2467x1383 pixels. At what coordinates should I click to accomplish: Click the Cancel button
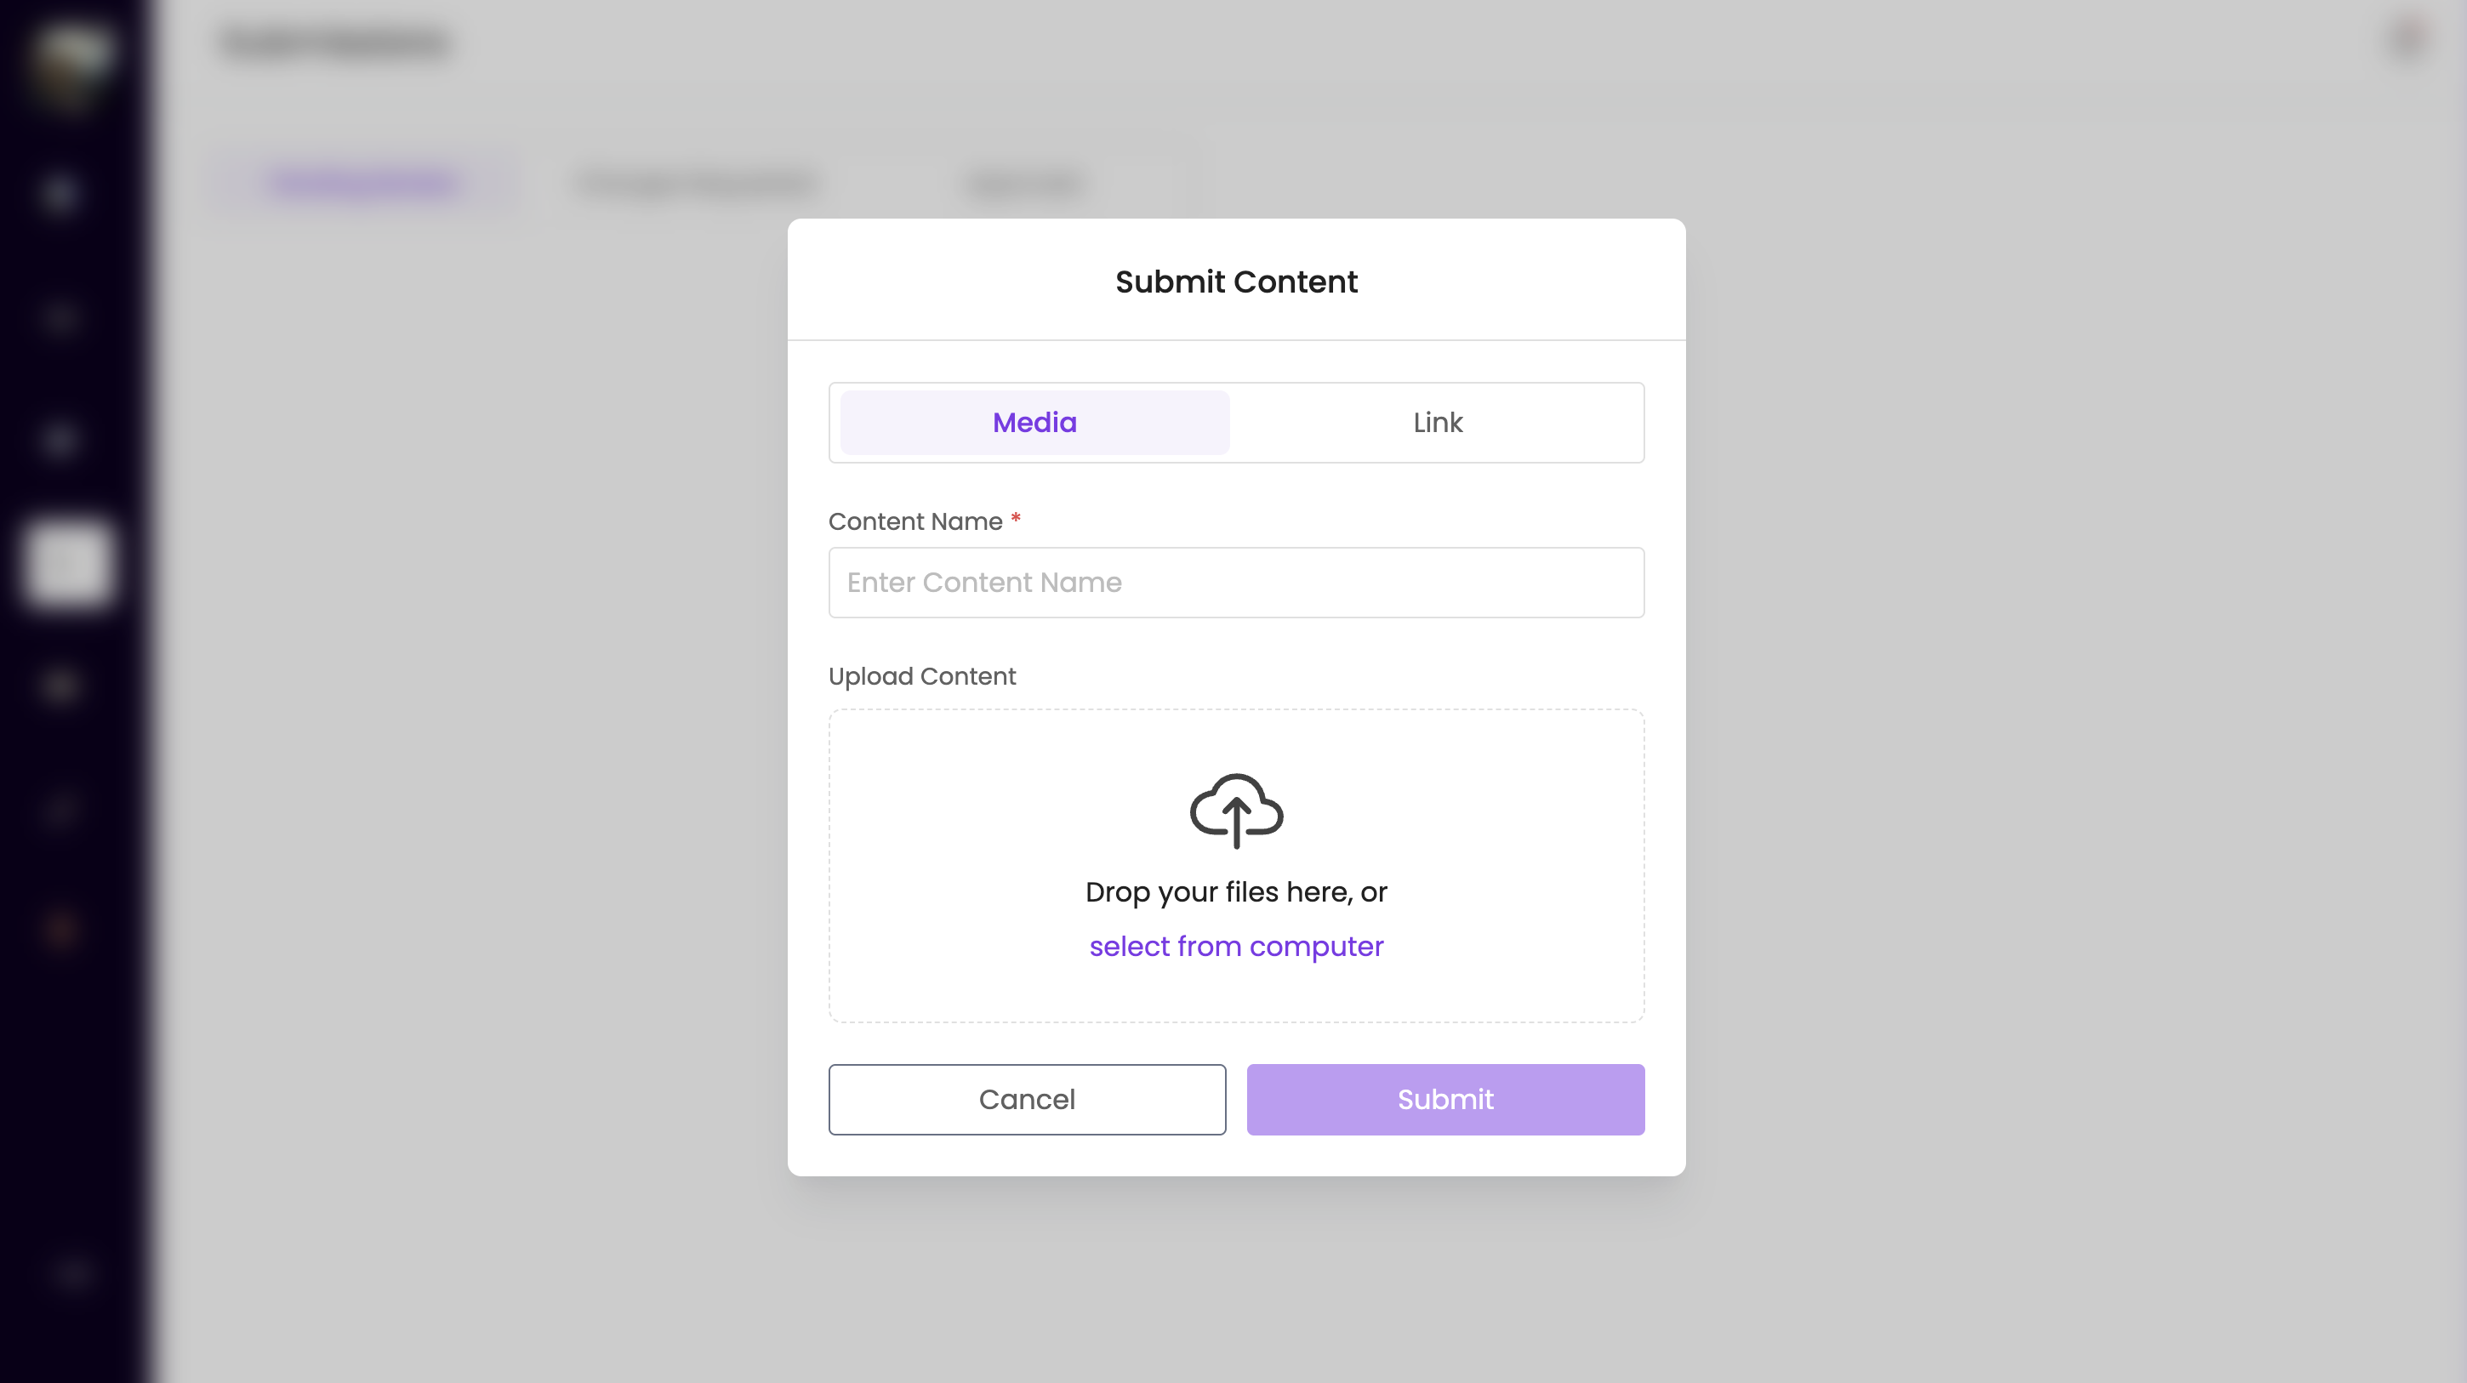[x=1027, y=1100]
